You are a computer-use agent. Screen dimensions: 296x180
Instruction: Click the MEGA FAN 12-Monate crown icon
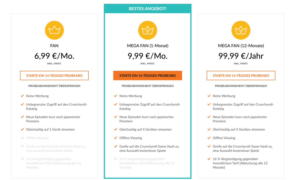pos(241,30)
